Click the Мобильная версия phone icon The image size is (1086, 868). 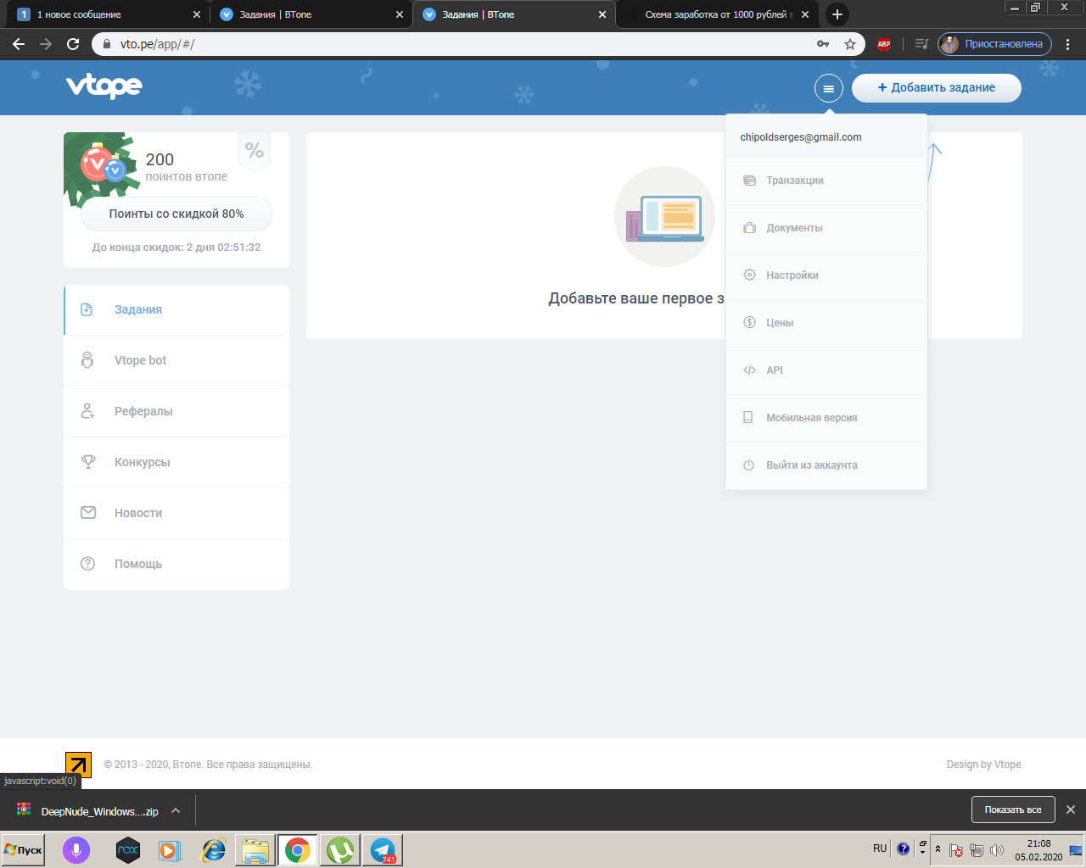[x=748, y=418]
